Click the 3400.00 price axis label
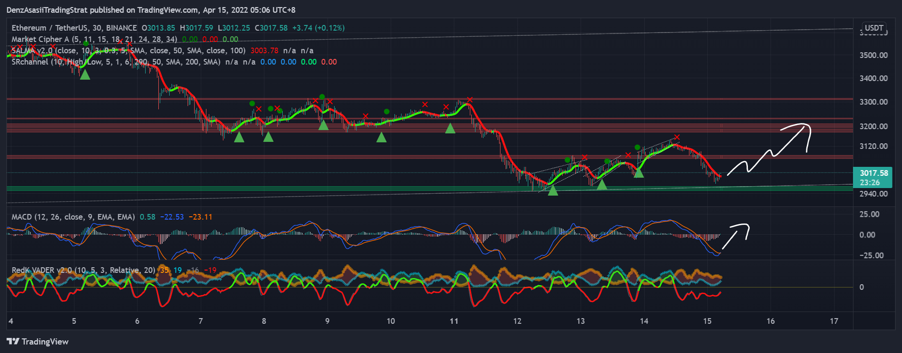Screen dimensions: 902x353 (874, 78)
